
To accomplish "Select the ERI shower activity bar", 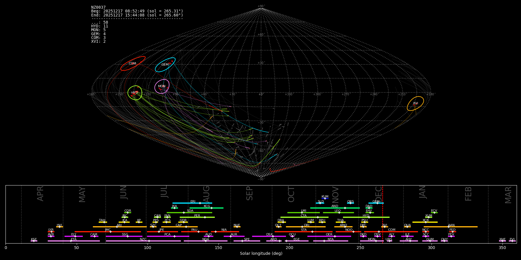I will (x=192, y=203).
